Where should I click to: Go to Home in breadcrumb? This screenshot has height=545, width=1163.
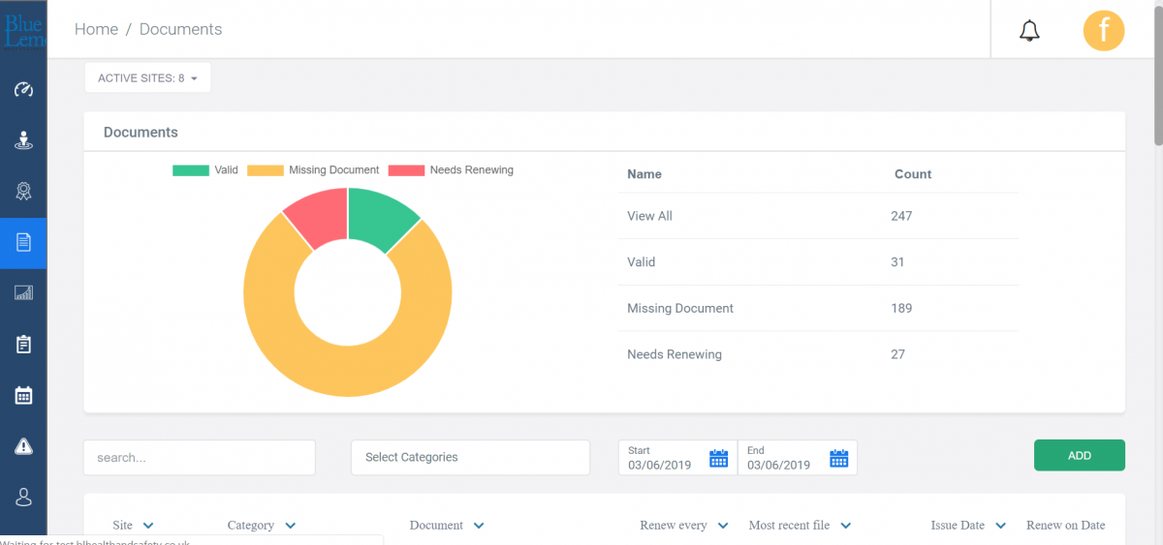point(96,29)
